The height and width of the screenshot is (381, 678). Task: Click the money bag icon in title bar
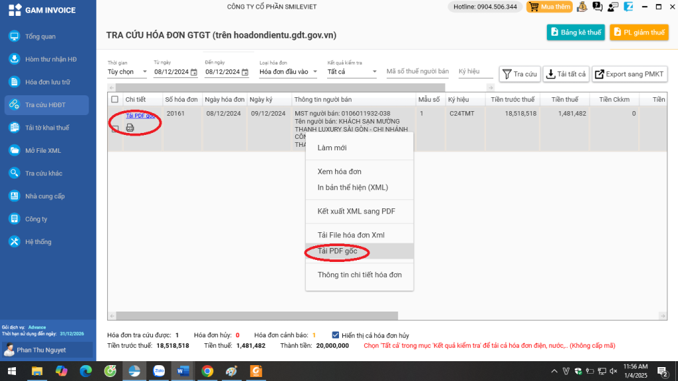pos(582,7)
